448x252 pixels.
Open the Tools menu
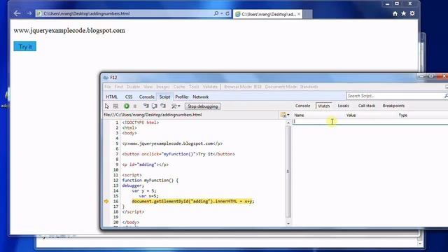tap(193, 87)
